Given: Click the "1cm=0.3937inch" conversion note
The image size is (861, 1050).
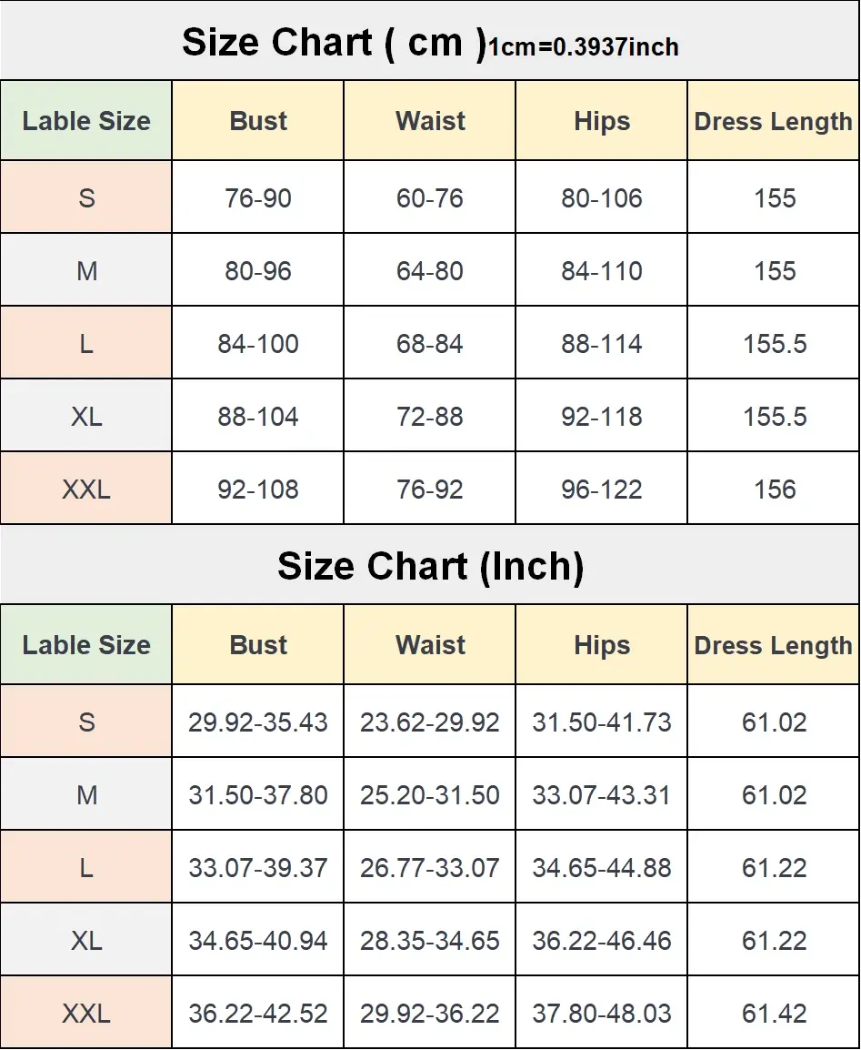Looking at the screenshot, I should (584, 47).
